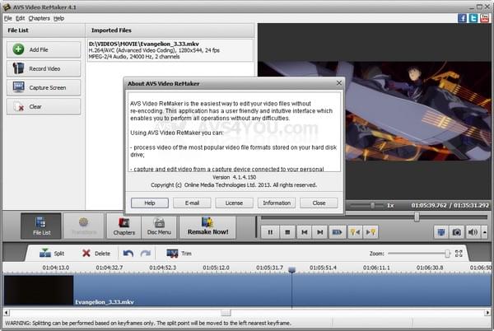Open the Edit menu
This screenshot has height=331, width=494.
pos(20,18)
